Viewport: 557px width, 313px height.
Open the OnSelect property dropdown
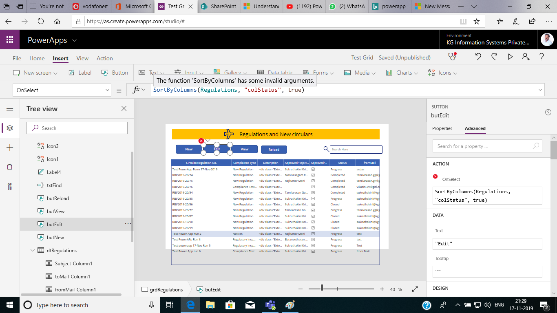click(108, 90)
